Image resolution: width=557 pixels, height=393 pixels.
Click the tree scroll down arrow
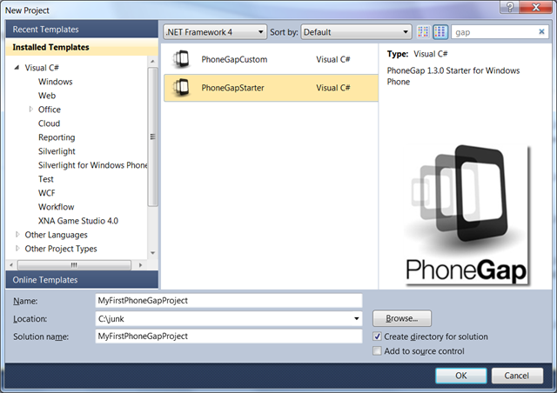[x=153, y=253]
